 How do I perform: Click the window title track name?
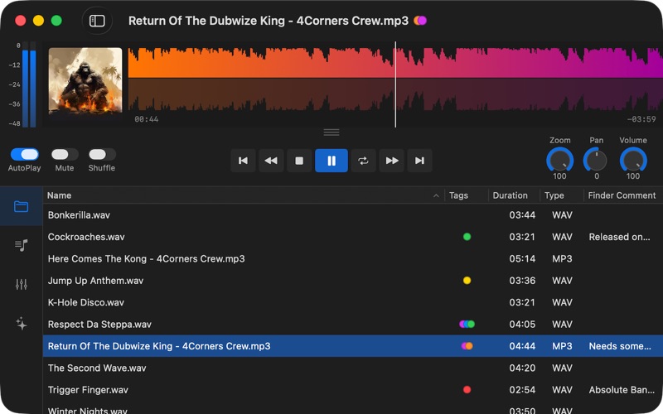click(269, 21)
